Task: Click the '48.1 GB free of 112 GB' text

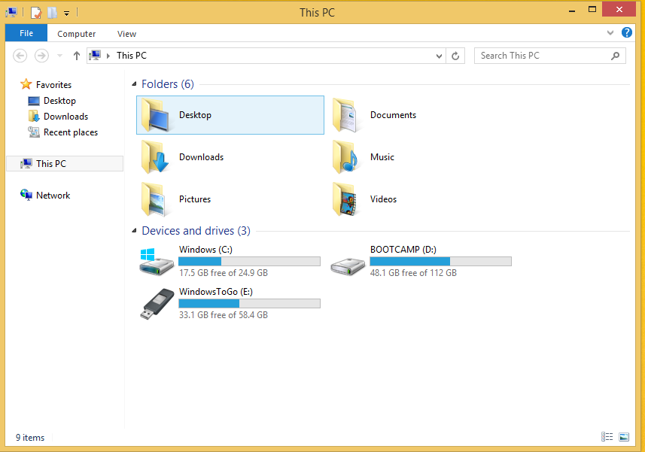Action: tap(413, 273)
